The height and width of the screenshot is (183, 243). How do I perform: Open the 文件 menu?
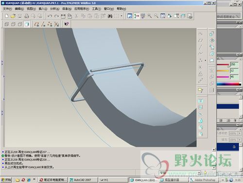(8, 9)
